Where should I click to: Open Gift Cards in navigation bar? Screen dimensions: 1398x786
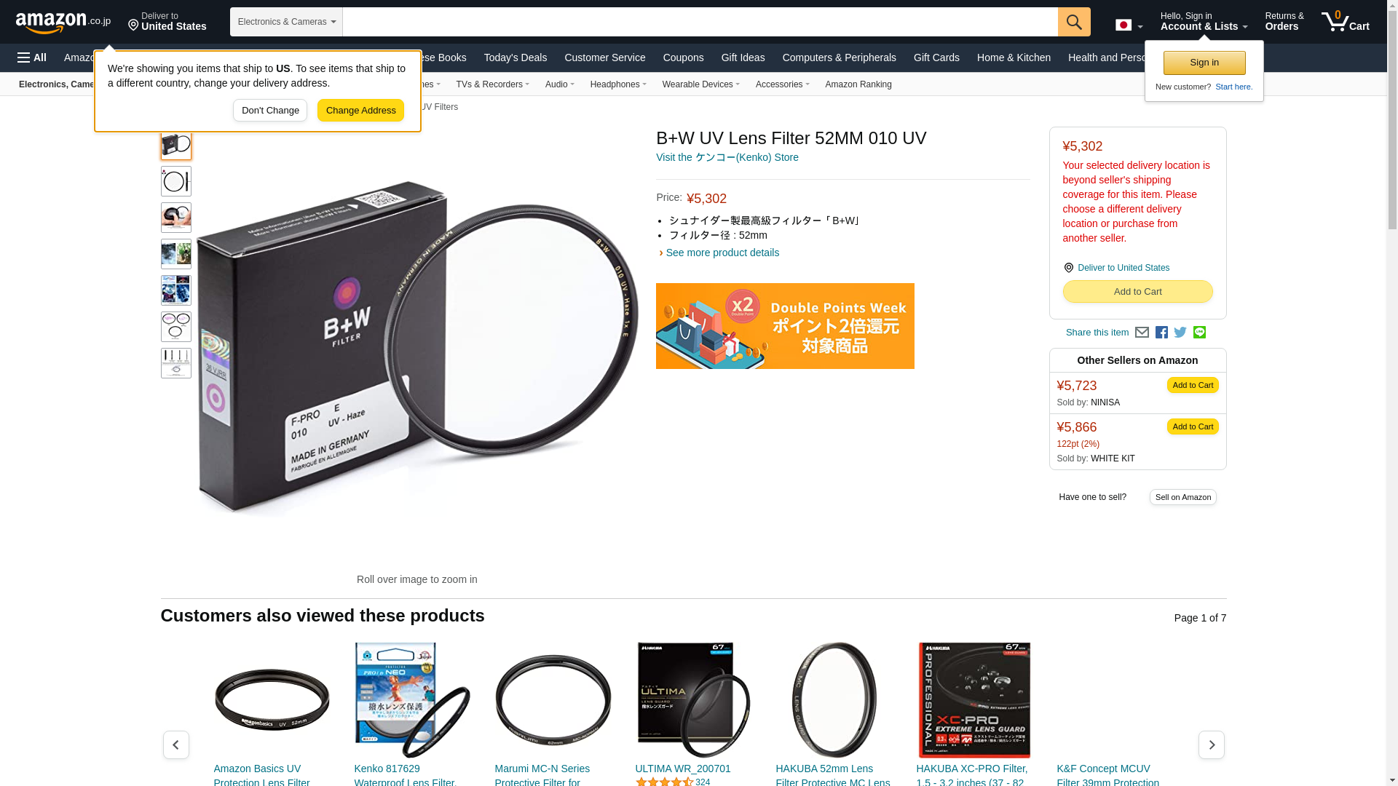pyautogui.click(x=936, y=57)
